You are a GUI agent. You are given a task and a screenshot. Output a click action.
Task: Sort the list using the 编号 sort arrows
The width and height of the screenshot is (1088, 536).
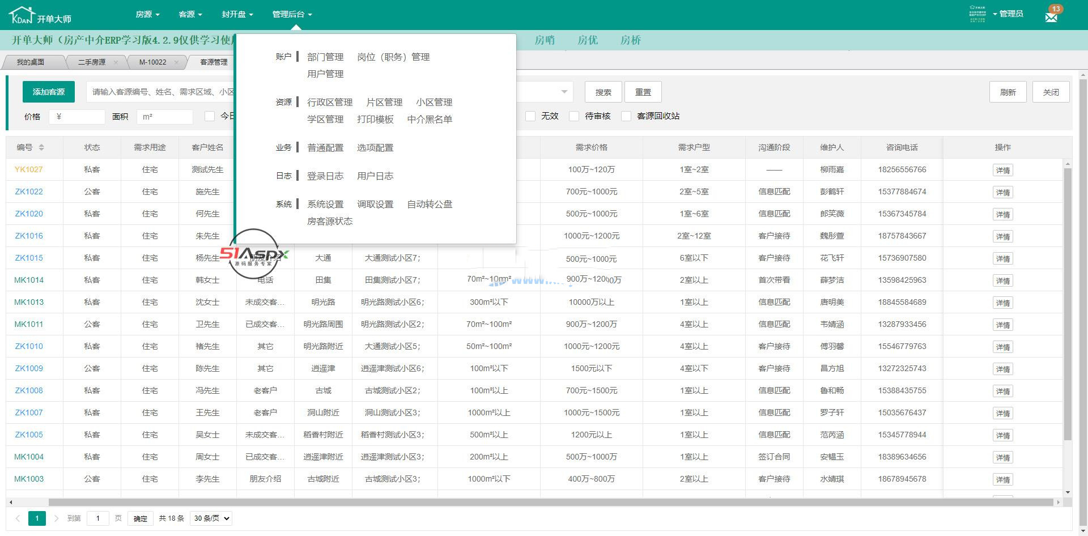pos(42,147)
